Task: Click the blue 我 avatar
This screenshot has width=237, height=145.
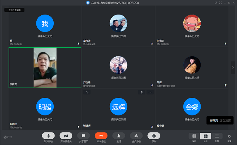Action: click(x=45, y=23)
